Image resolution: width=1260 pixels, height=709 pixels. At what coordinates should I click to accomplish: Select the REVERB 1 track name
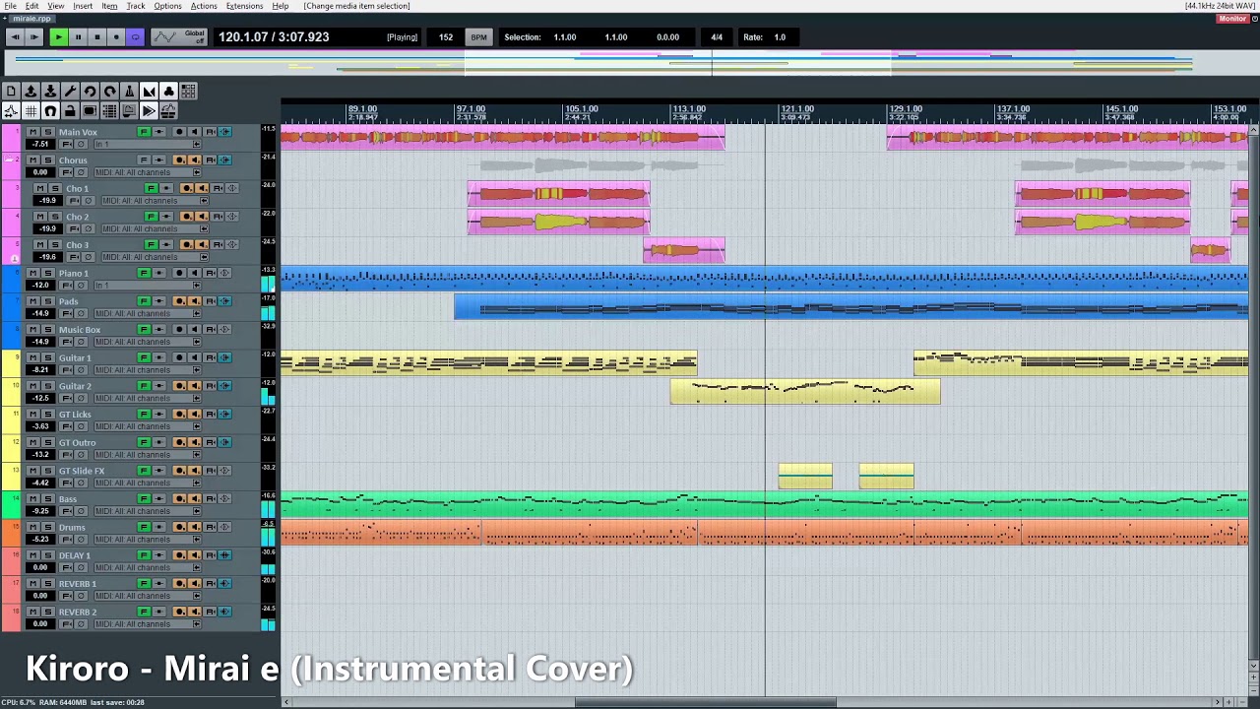click(78, 584)
